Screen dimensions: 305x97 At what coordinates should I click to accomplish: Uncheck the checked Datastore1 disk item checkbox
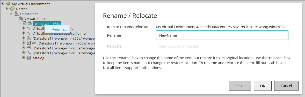coord(29,43)
